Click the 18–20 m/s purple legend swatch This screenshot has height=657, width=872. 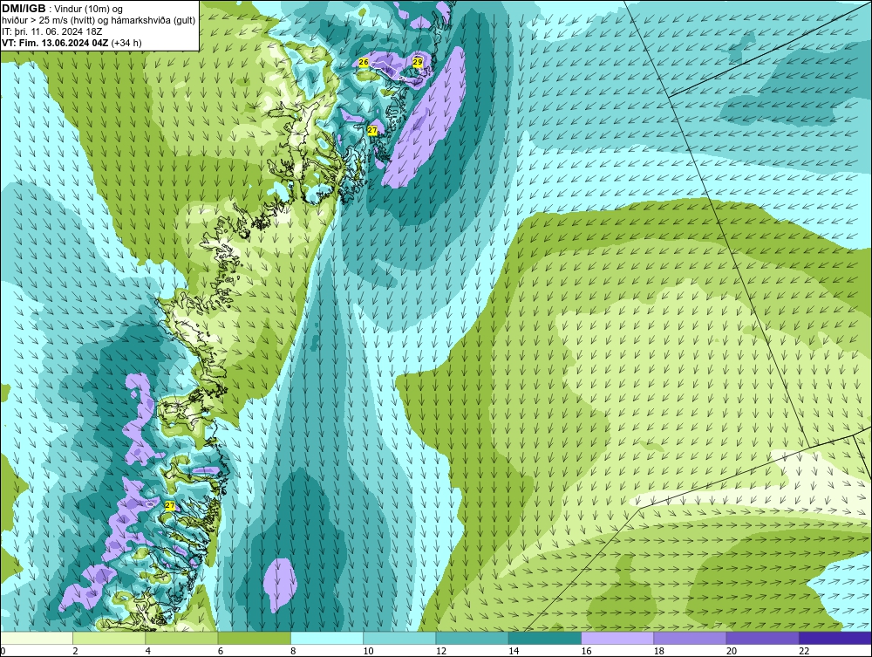pos(690,638)
